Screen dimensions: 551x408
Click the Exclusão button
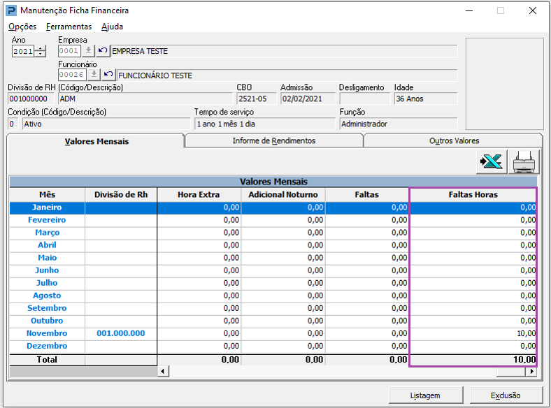(x=506, y=395)
